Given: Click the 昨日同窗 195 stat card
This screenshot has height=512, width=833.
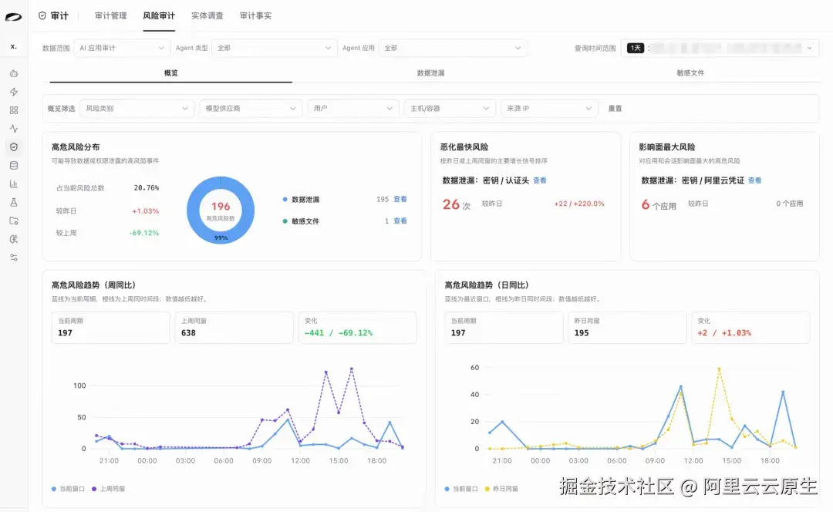Looking at the screenshot, I should [x=627, y=328].
